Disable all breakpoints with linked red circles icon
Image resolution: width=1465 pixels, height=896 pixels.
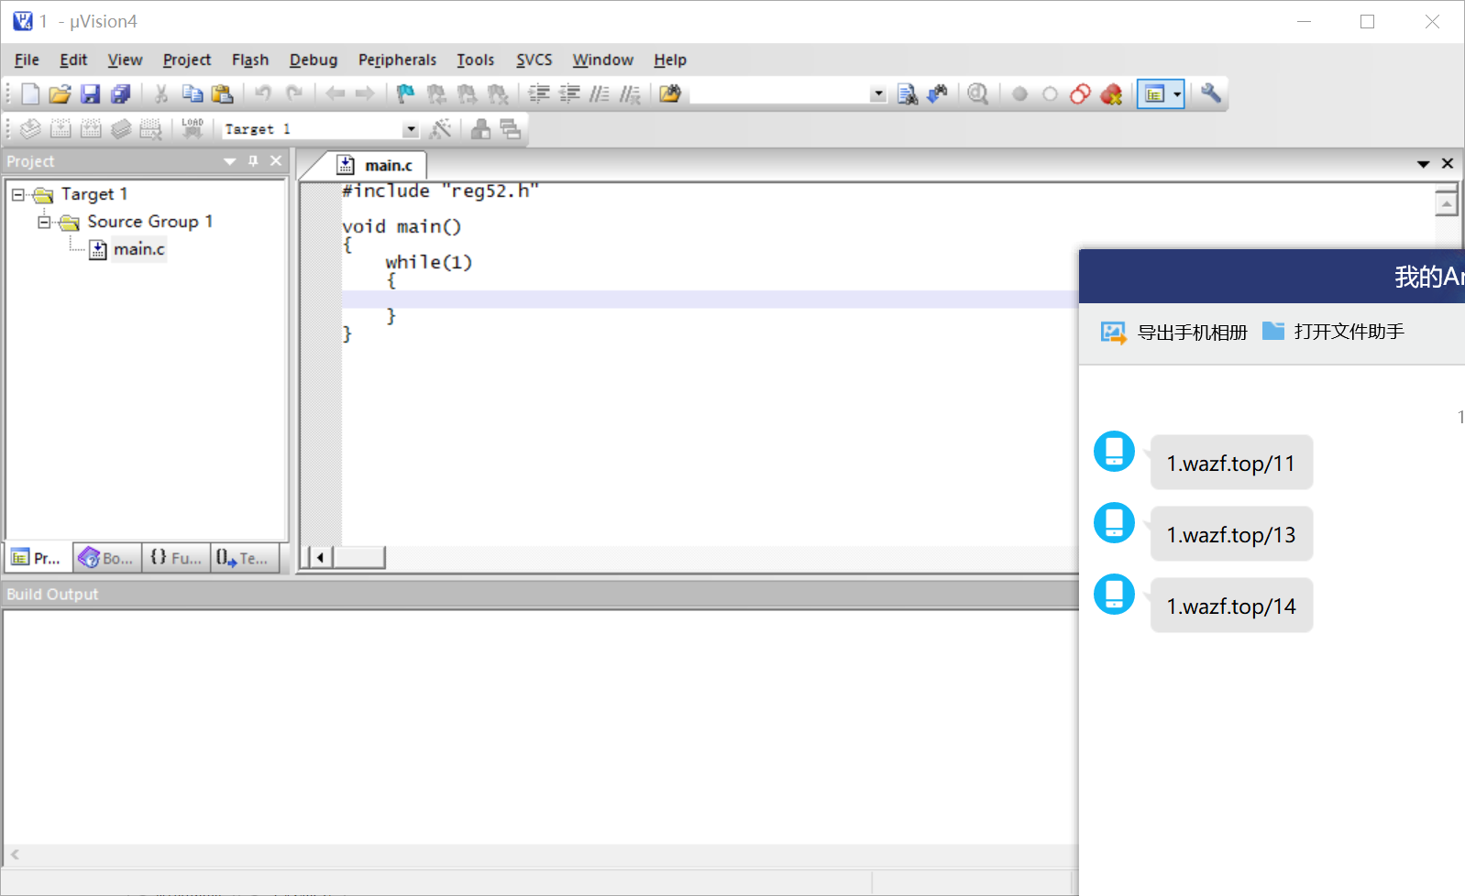(1080, 93)
